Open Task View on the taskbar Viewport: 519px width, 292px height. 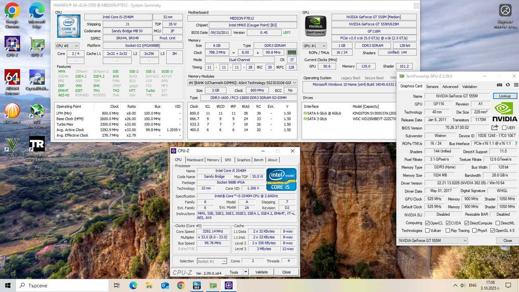pos(116,285)
